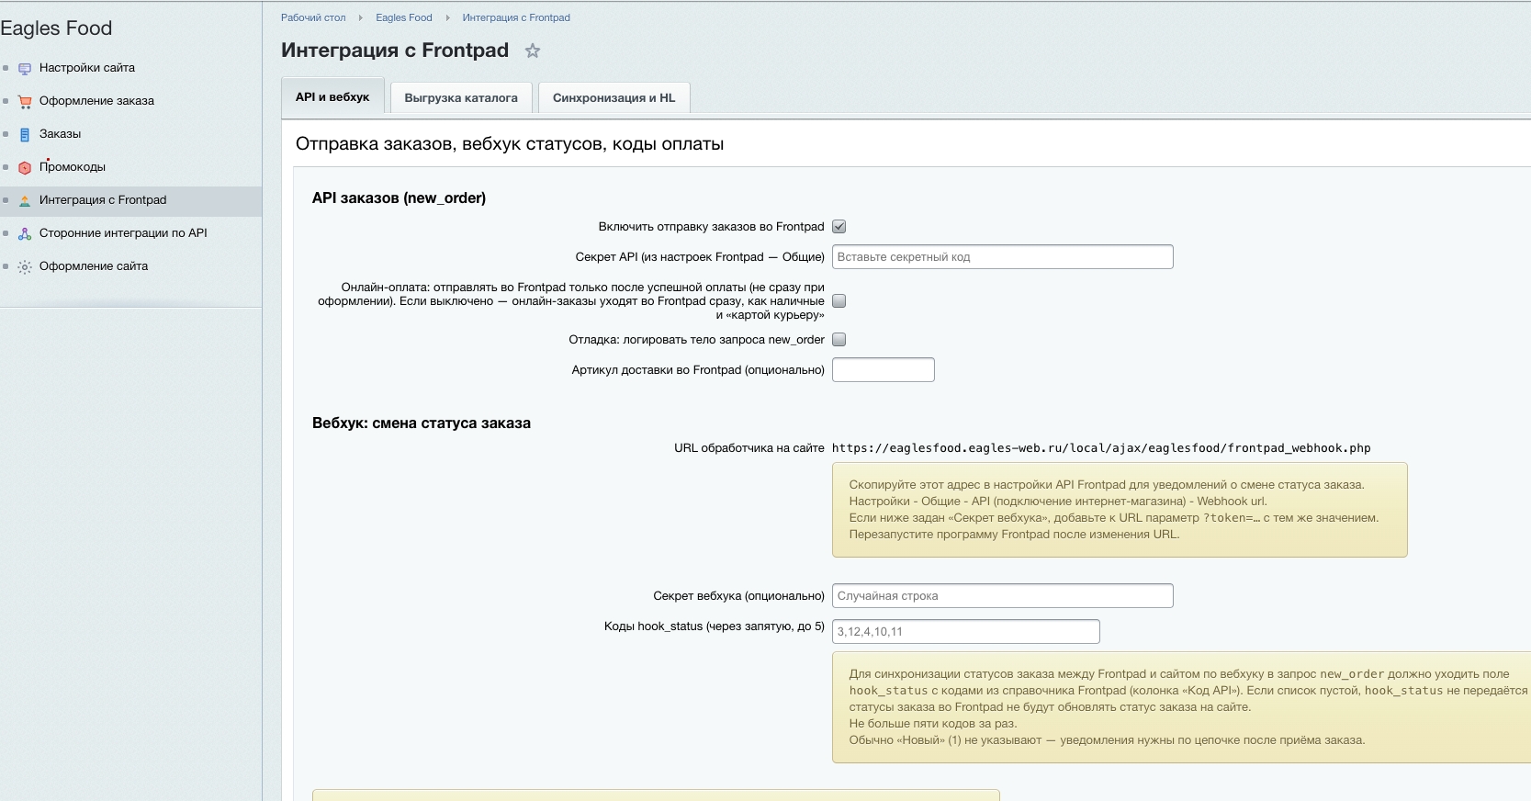This screenshot has width=1531, height=801.
Task: Click the Интеграция с Frontpad sidebar icon
Action: (25, 200)
